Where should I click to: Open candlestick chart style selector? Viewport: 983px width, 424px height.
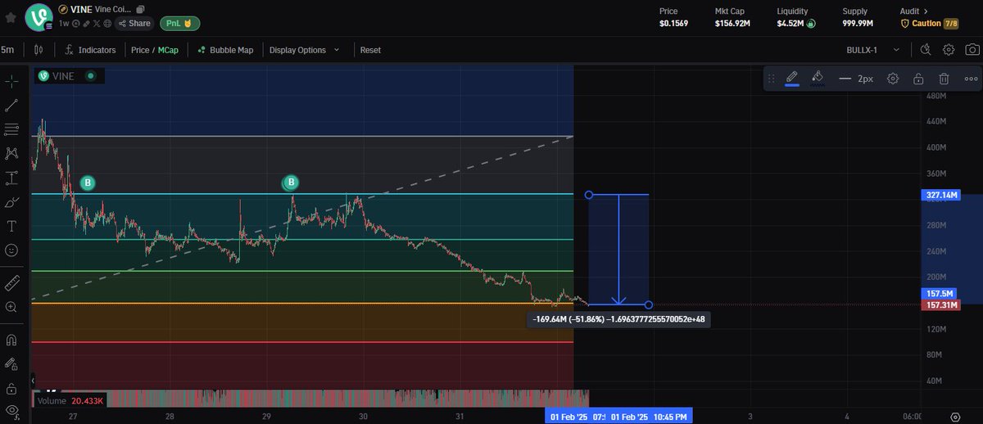point(38,50)
